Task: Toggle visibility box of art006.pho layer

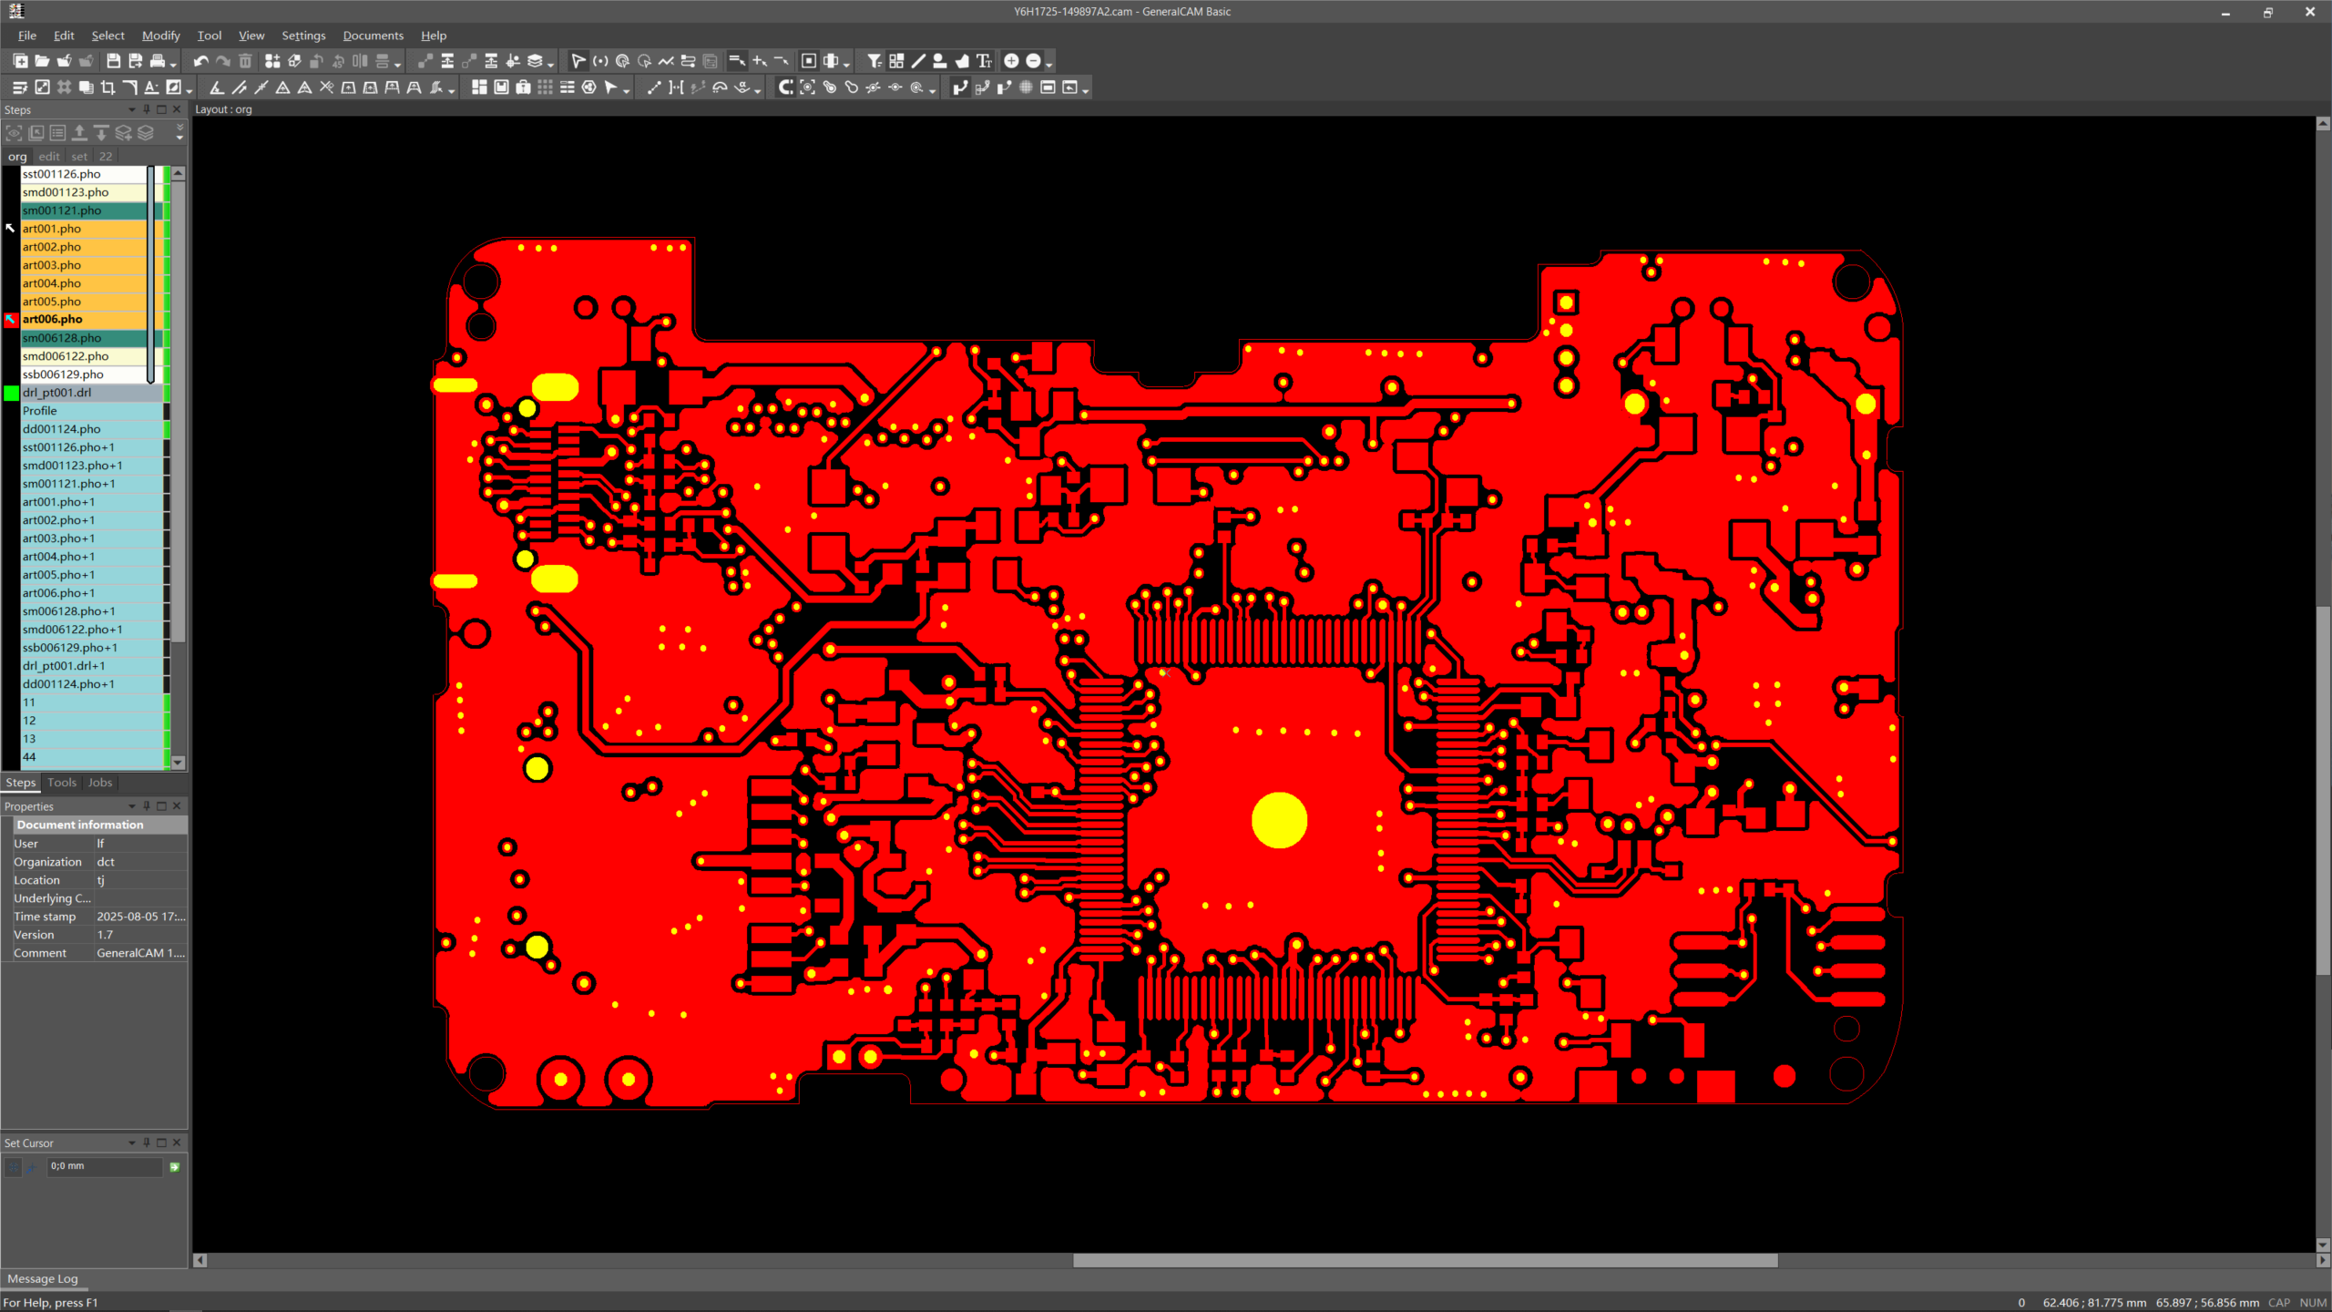Action: pyautogui.click(x=11, y=320)
